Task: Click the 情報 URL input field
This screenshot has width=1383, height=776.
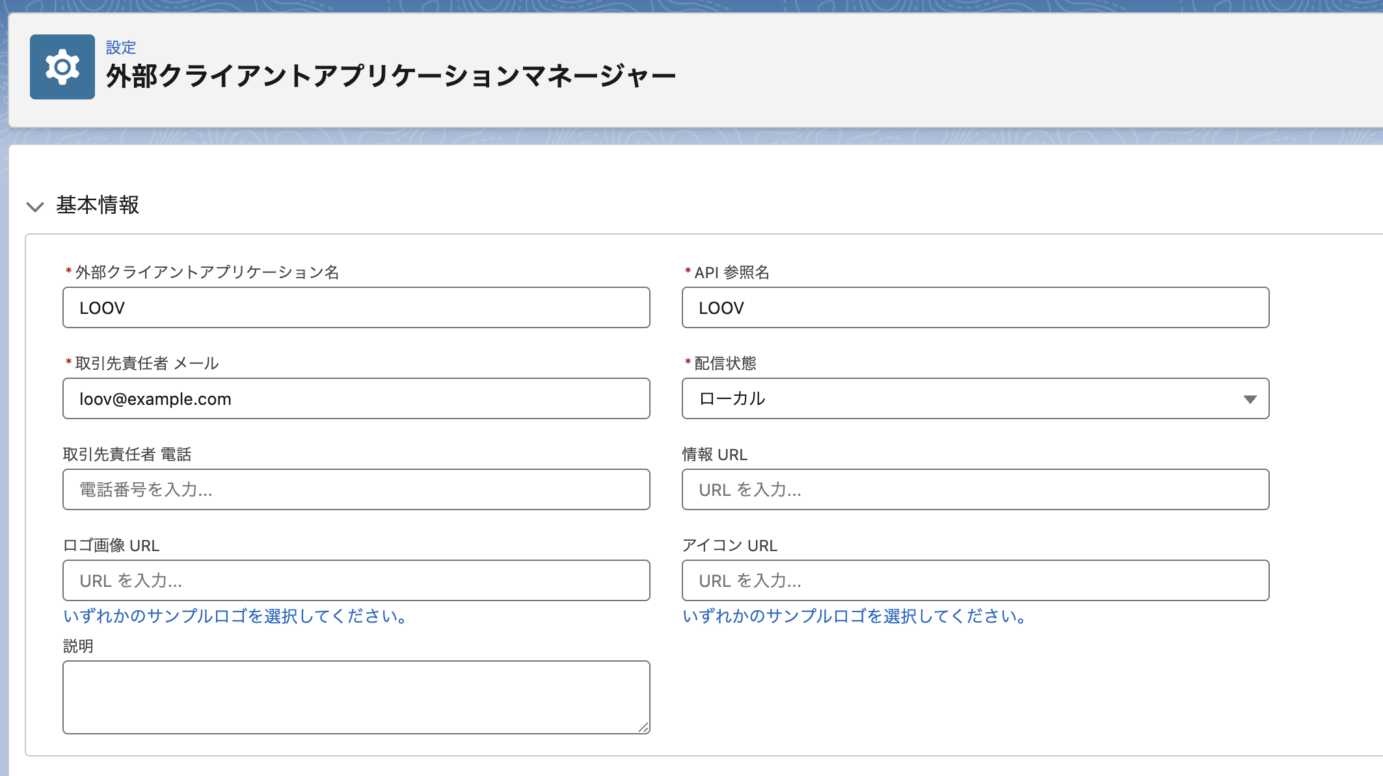Action: pyautogui.click(x=974, y=489)
